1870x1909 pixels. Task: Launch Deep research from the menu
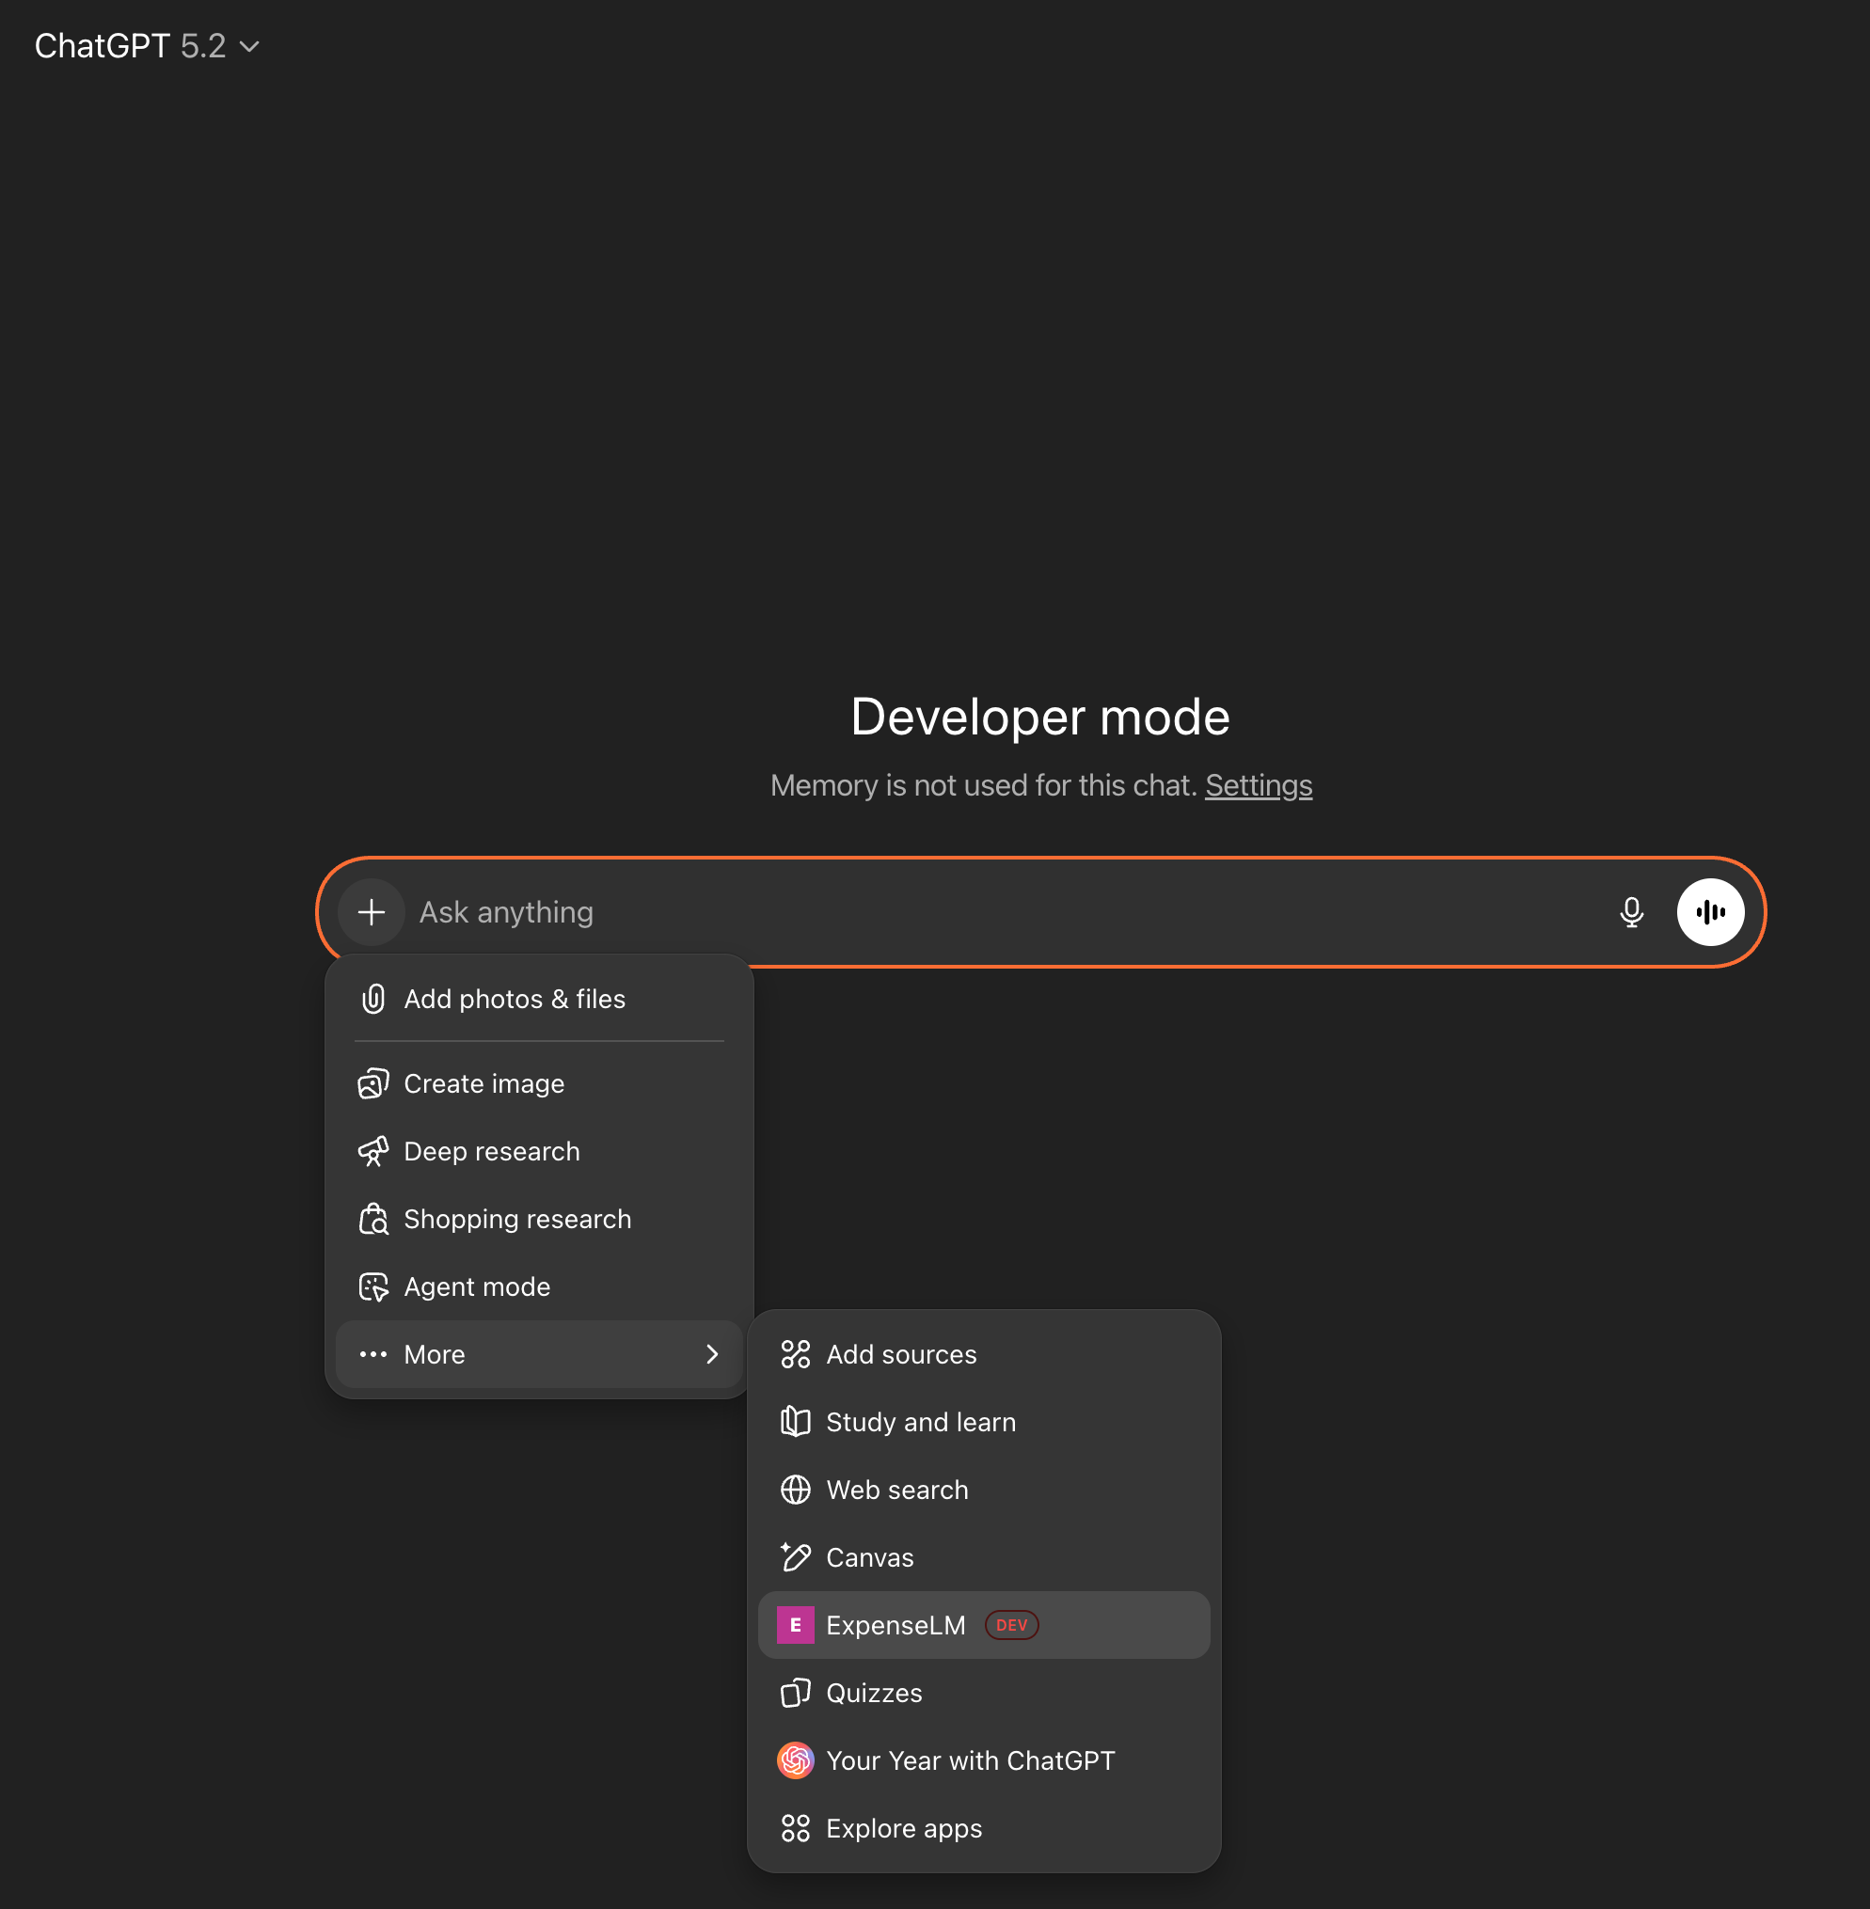tap(491, 1151)
